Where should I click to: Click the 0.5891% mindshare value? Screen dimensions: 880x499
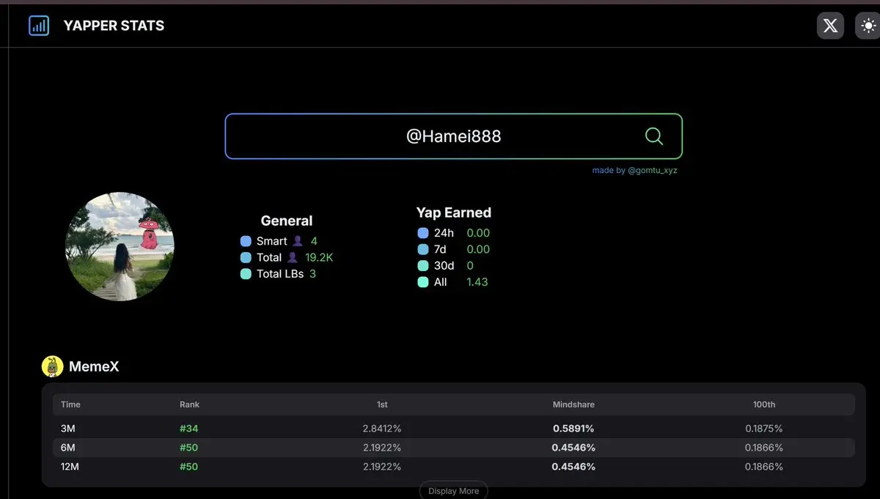pos(573,428)
